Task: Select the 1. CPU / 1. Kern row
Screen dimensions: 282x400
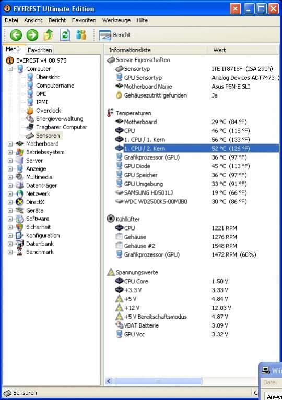Action: tap(197, 140)
